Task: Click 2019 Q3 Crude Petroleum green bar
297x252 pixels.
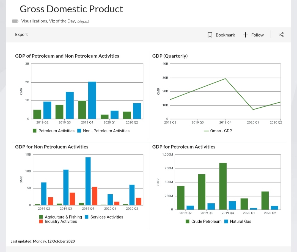Action: pos(202,192)
